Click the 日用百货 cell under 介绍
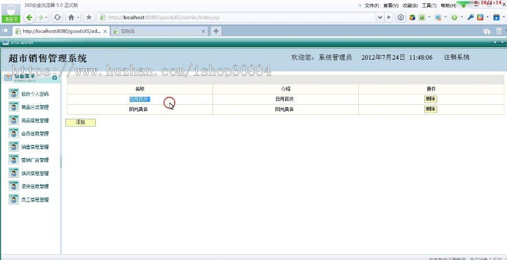This screenshot has width=507, height=260. coord(285,99)
